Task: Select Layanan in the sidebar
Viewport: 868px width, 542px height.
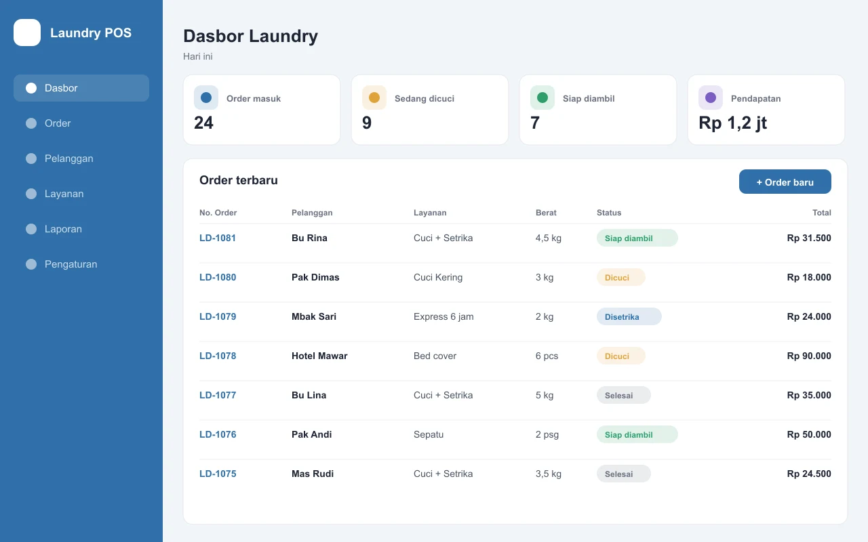Action: 81,194
